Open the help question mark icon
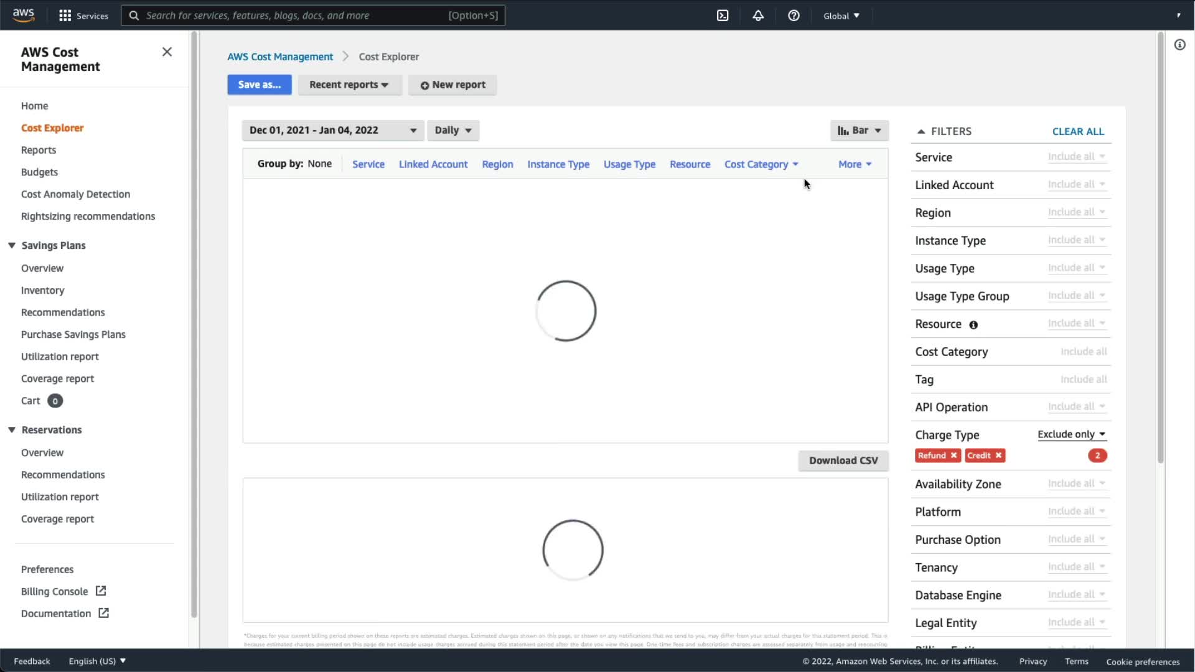 point(794,16)
